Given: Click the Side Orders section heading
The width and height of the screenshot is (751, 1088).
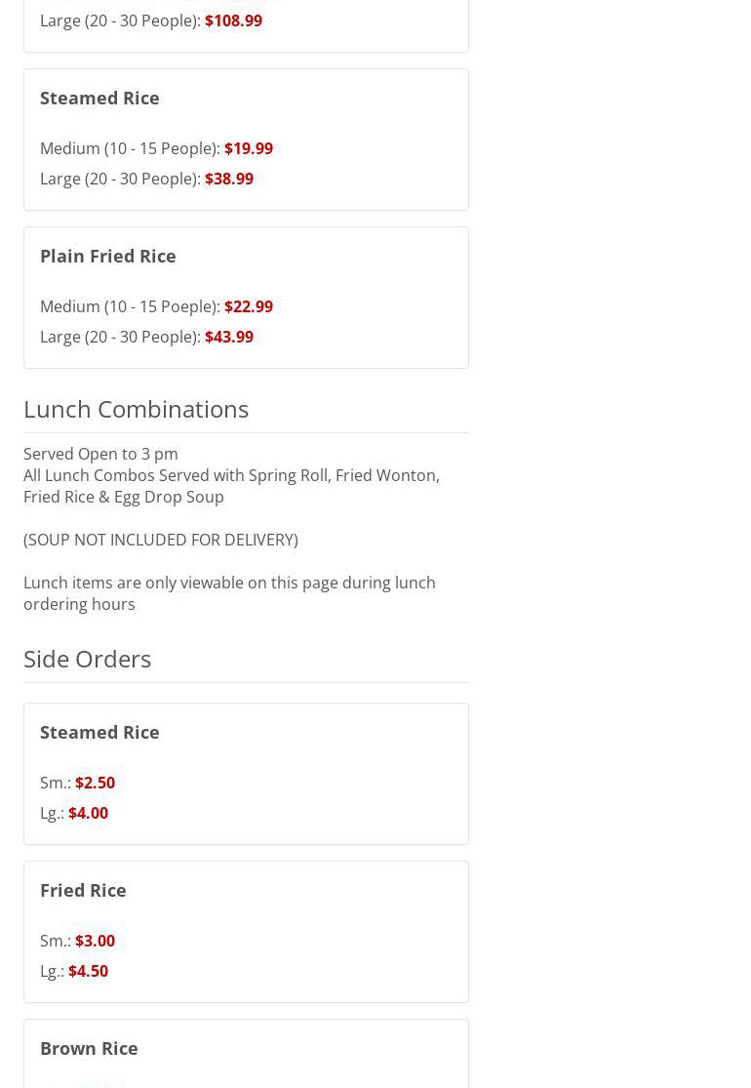Looking at the screenshot, I should (x=87, y=659).
